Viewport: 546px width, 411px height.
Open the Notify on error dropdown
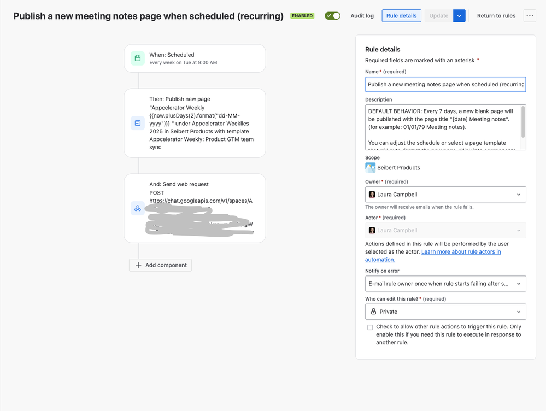[x=445, y=284]
